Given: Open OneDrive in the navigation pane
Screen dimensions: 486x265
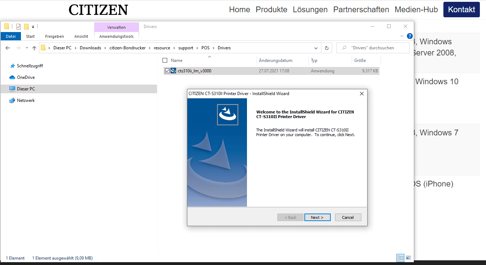Looking at the screenshot, I should click(x=26, y=77).
